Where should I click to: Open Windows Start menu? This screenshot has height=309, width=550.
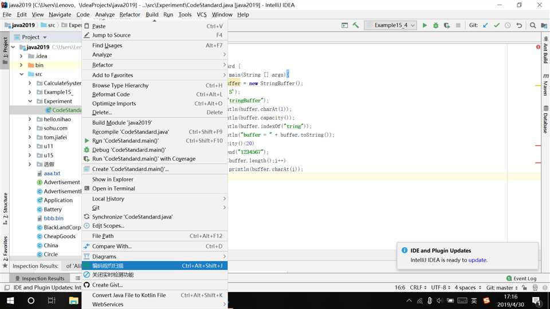pyautogui.click(x=10, y=300)
